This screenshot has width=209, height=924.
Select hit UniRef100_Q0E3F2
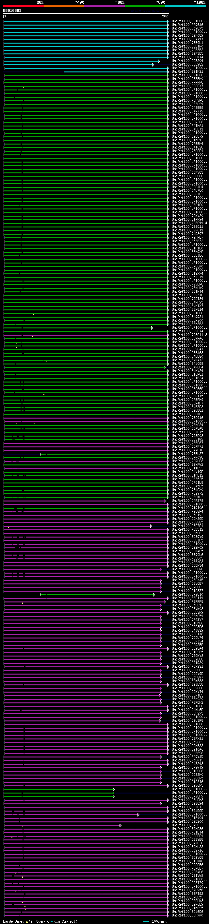pyautogui.click(x=187, y=50)
